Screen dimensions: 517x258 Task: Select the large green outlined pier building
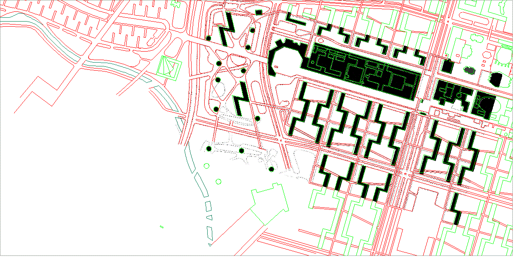(x=269, y=203)
